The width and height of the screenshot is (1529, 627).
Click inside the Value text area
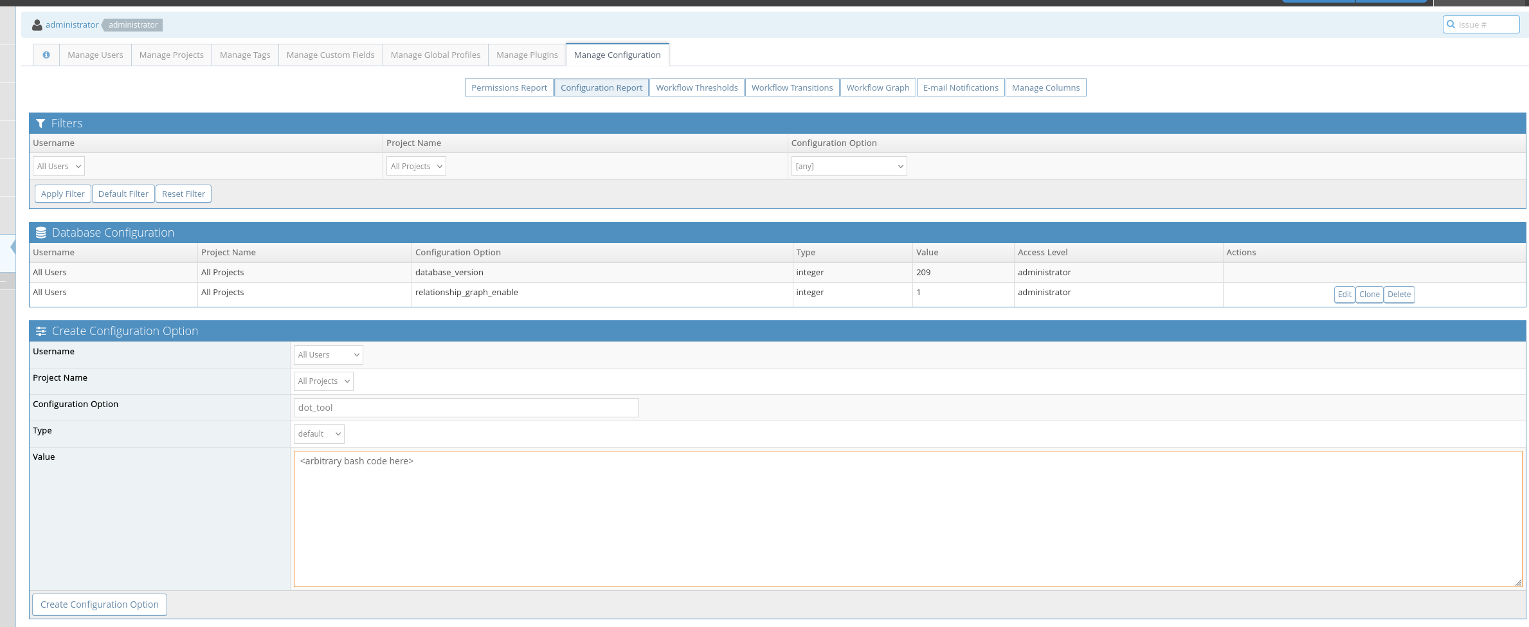[908, 519]
